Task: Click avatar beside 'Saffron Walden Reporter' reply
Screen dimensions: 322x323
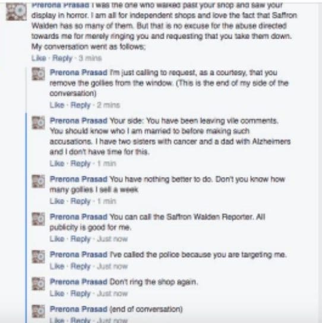Action: (39, 219)
